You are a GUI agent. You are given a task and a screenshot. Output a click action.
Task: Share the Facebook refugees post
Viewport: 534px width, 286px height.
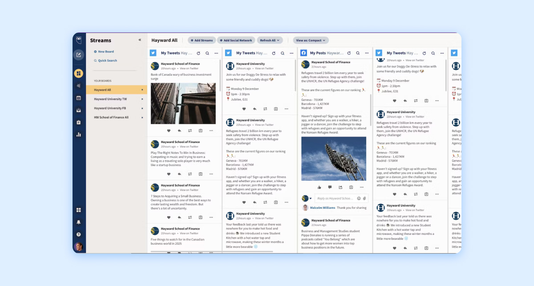pos(340,187)
